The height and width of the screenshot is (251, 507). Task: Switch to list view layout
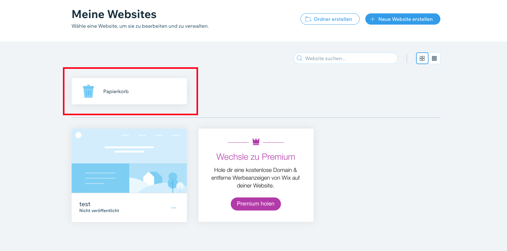[434, 58]
